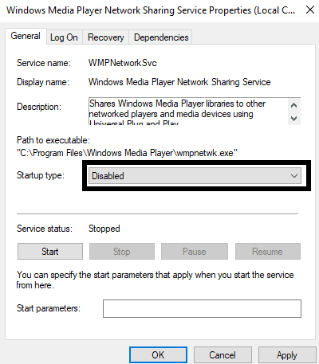Close the service properties dialog
The image size is (319, 364).
point(310,10)
